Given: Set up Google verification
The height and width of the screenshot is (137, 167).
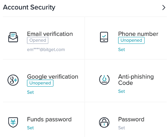Looking at the screenshot, I should (x=30, y=92).
